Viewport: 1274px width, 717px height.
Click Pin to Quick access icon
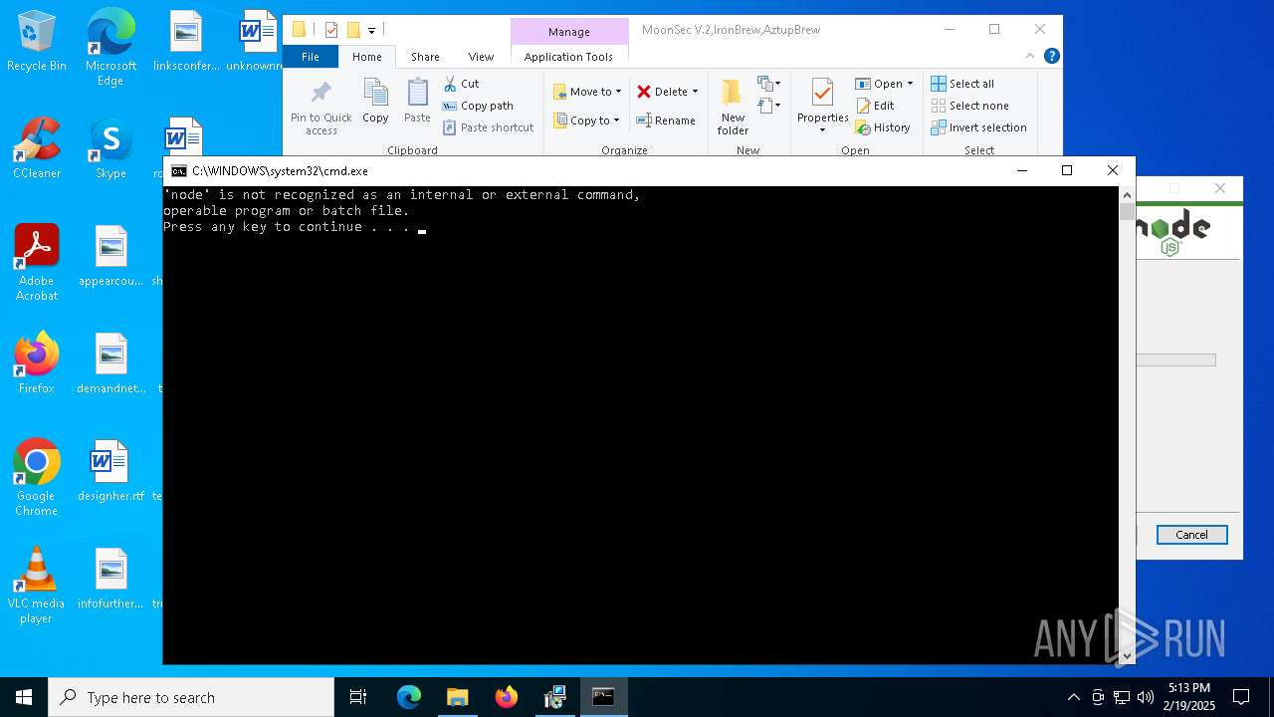point(320,108)
